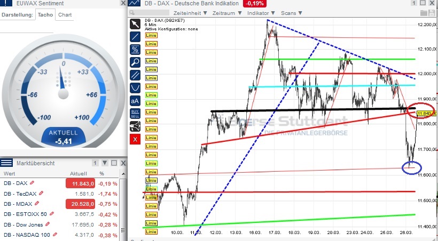Select the parabola curve tool
Image resolution: width=438 pixels, height=241 pixels.
coord(135,88)
